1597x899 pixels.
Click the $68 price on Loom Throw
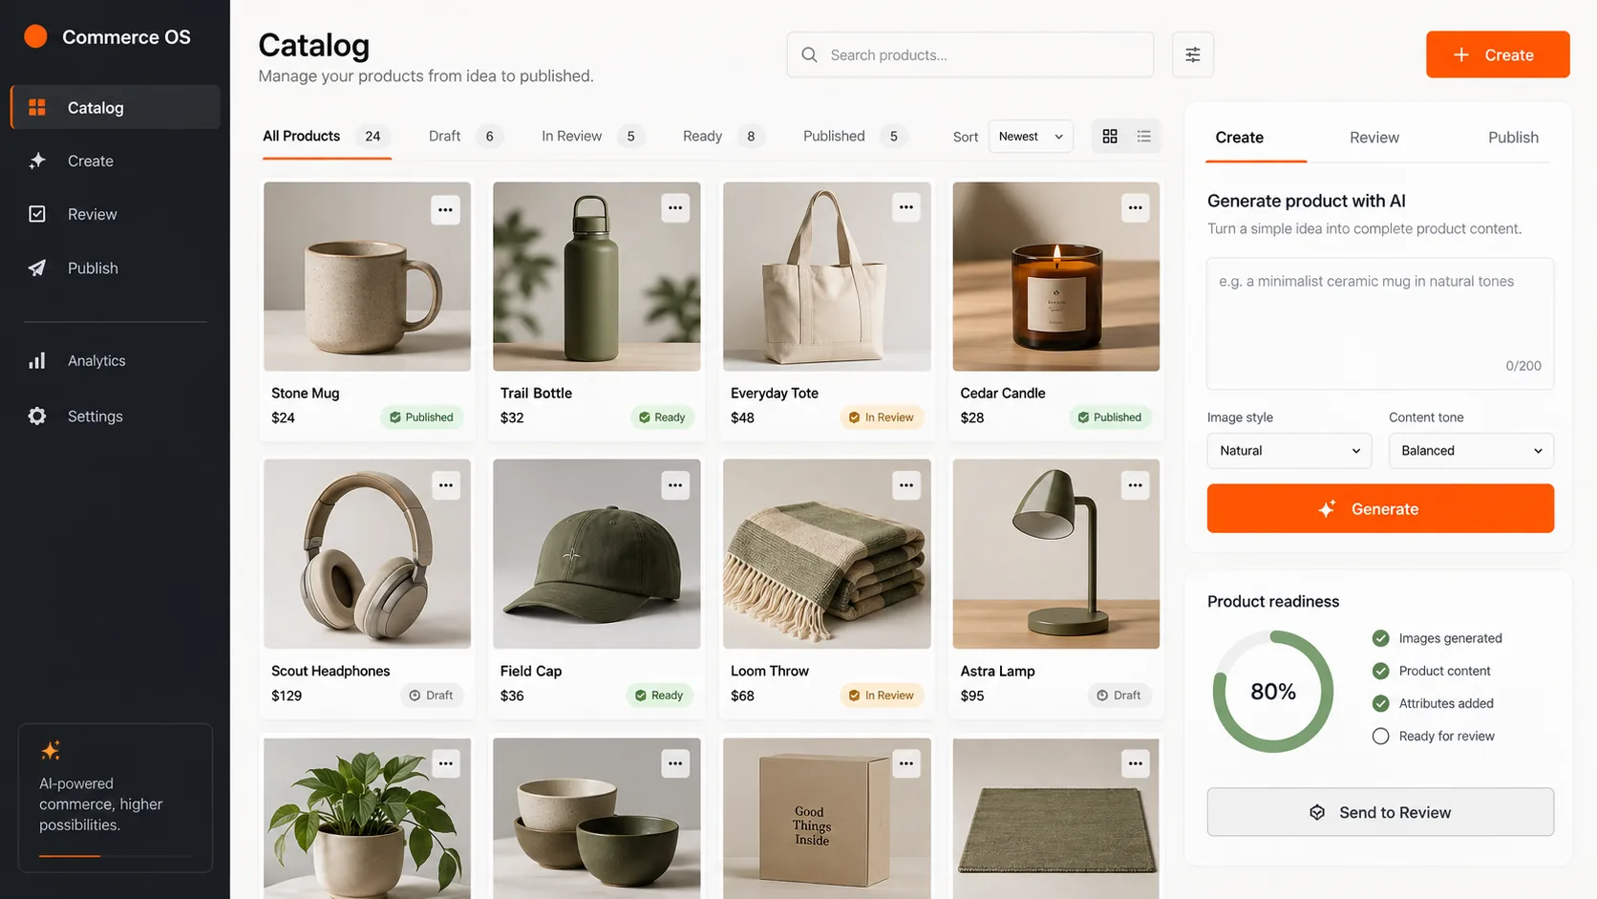tap(742, 696)
